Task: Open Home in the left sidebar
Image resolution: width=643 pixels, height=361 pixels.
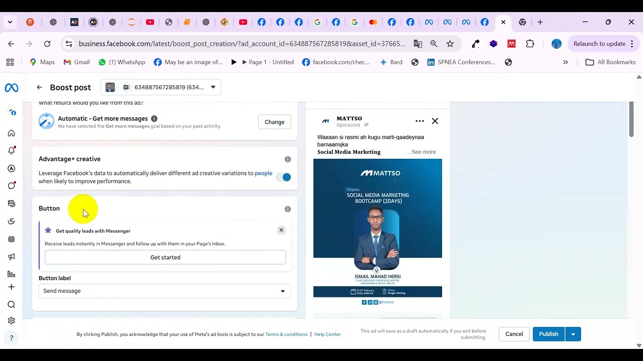Action: coord(12,133)
